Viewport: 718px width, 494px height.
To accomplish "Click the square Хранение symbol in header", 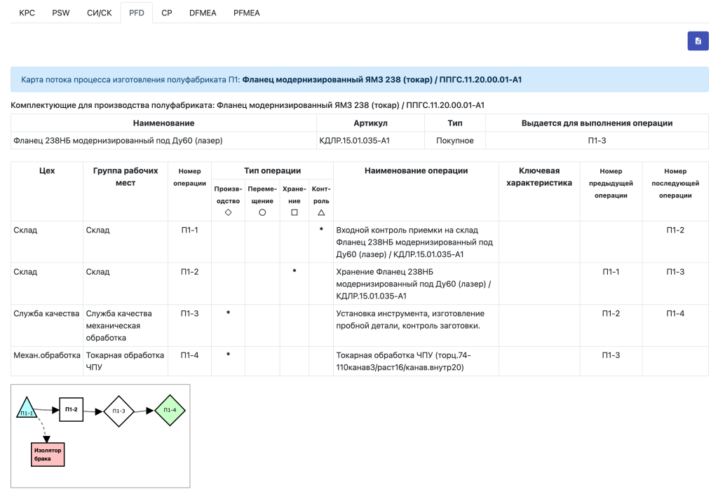I will [294, 212].
